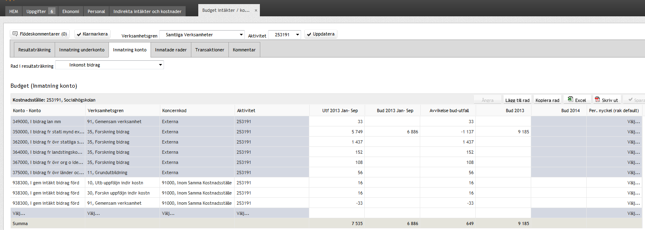Image resolution: width=645 pixels, height=230 pixels.
Task: Open Flödeskommentarer comments button
Action: point(40,34)
